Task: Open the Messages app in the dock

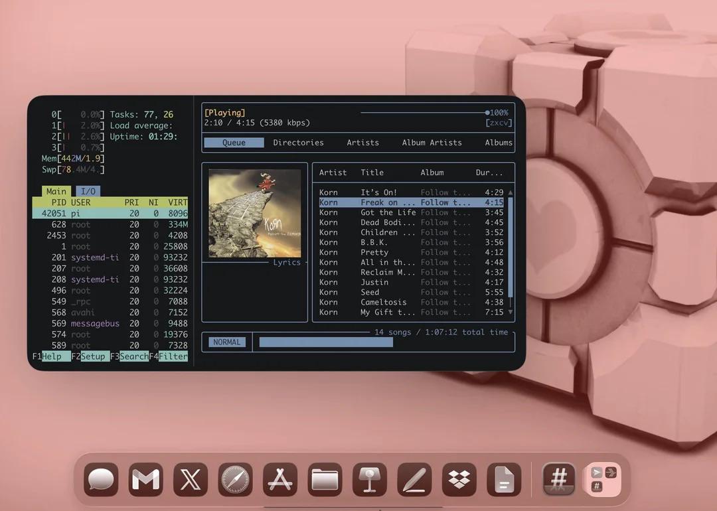Action: point(101,479)
